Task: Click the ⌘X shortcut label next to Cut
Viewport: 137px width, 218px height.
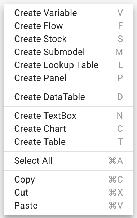Action: [x=116, y=193]
